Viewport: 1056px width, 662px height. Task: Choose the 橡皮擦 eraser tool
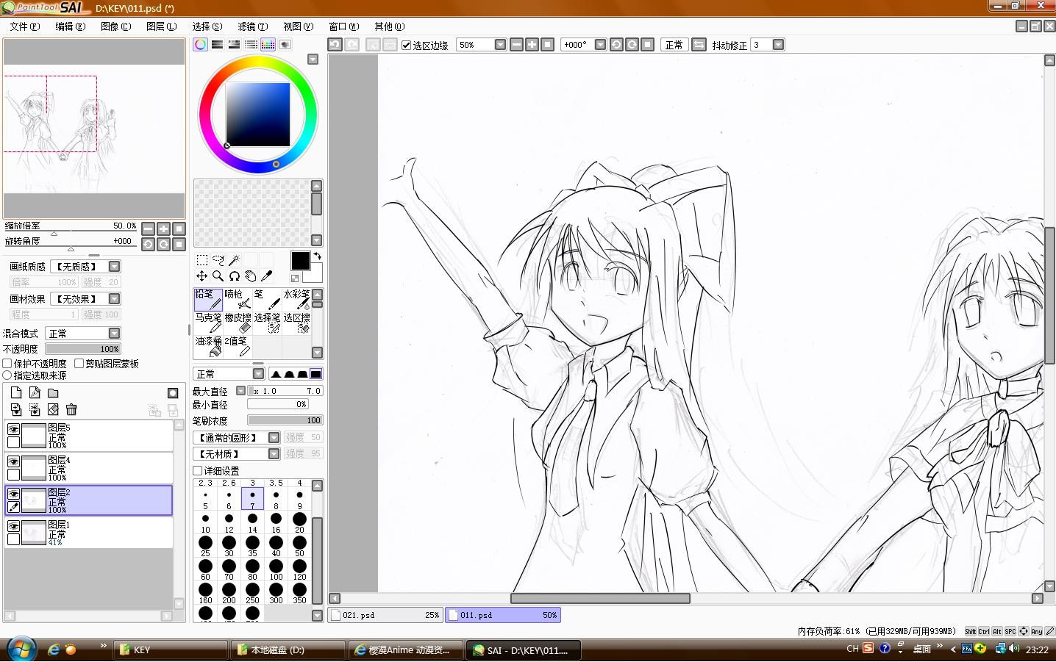(x=238, y=323)
